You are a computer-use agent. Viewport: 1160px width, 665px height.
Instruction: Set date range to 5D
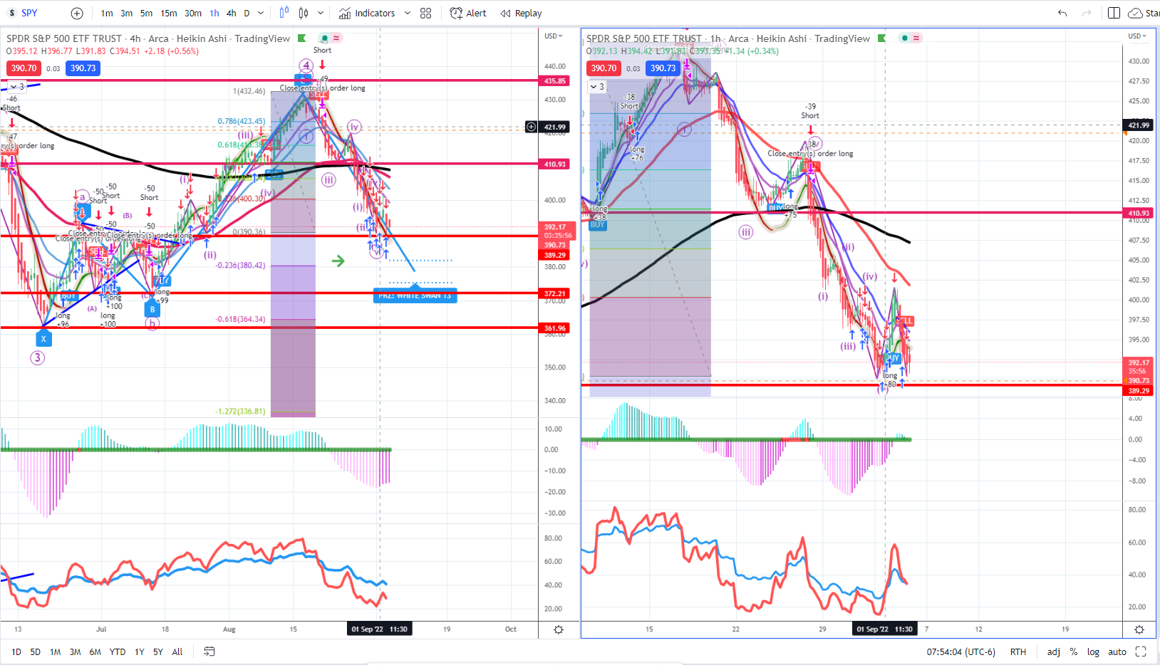click(36, 651)
